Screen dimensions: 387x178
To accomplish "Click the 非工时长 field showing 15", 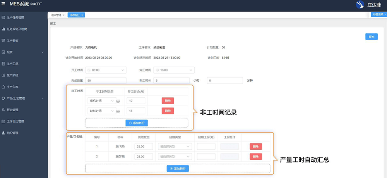I will click(x=136, y=111).
